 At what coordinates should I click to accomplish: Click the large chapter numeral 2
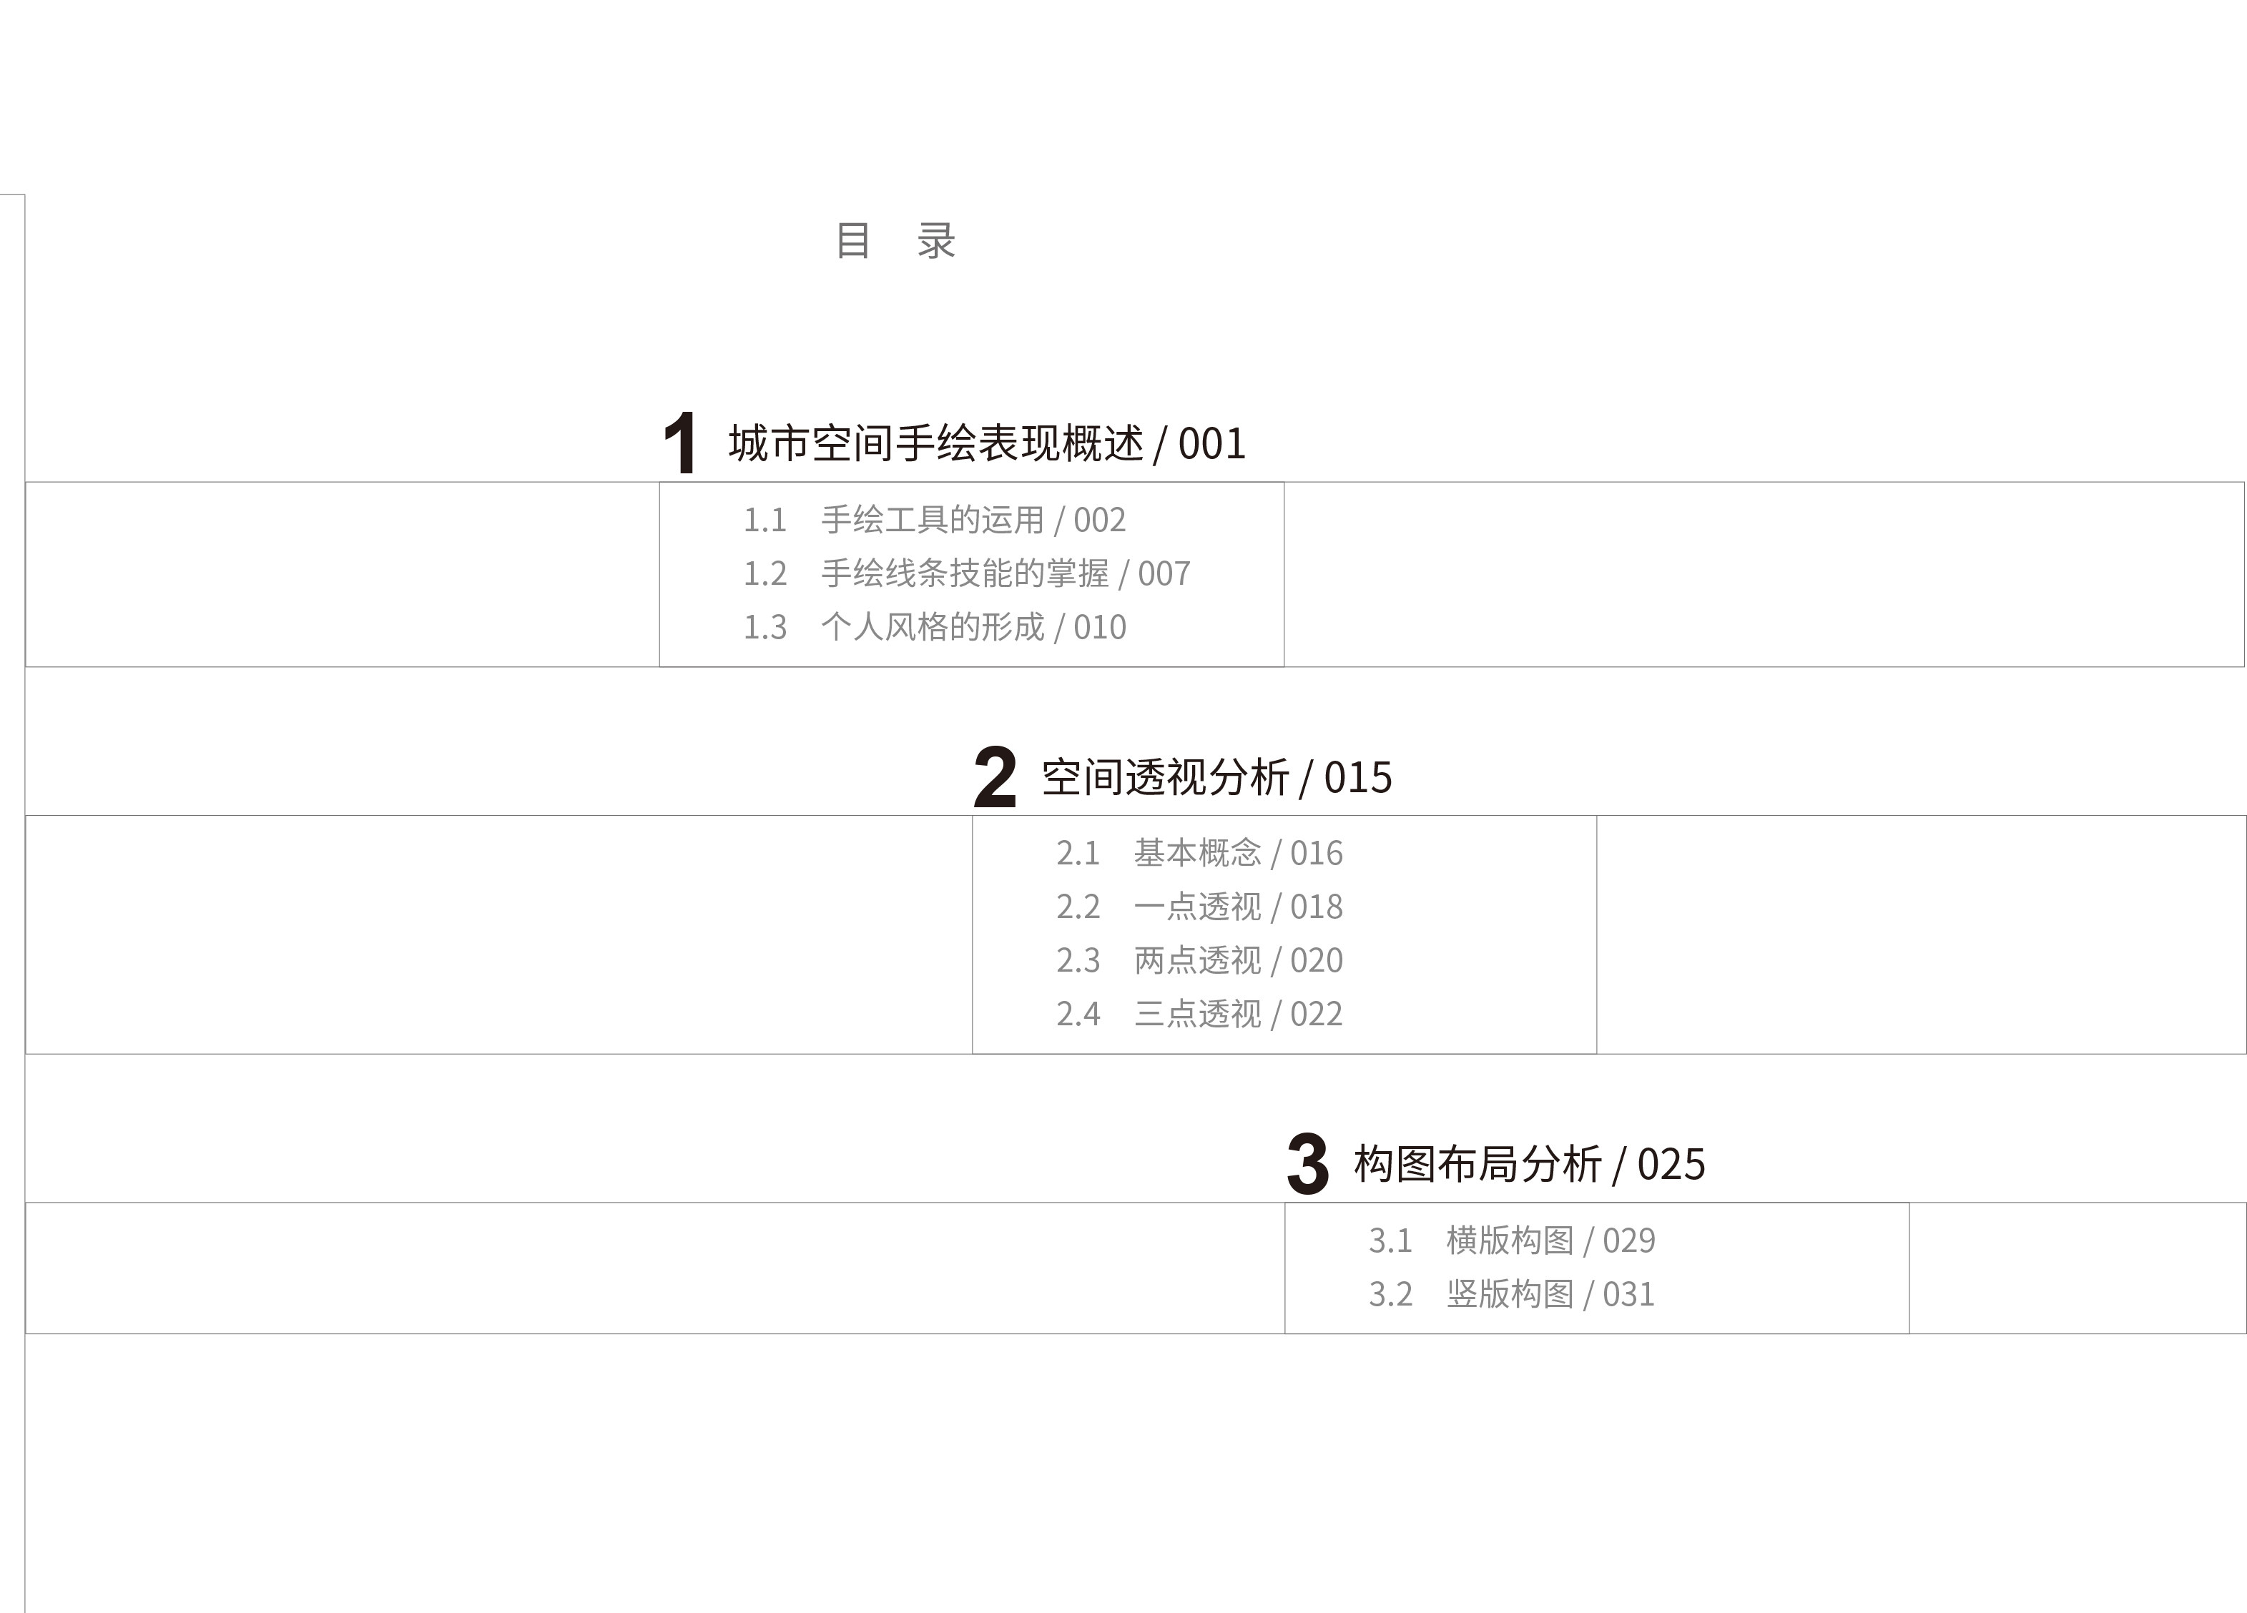coord(994,778)
